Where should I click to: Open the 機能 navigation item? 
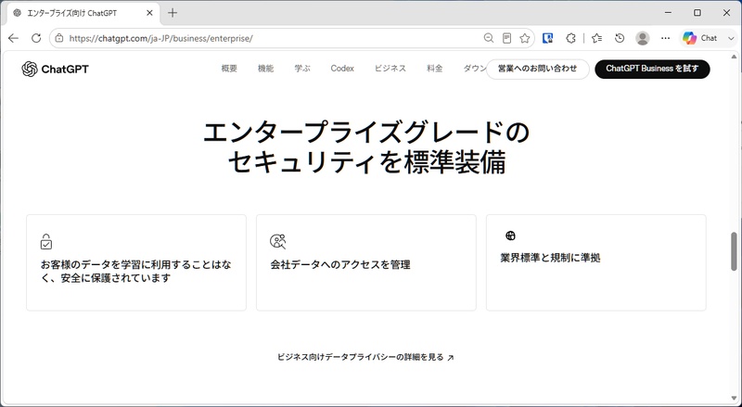(265, 69)
